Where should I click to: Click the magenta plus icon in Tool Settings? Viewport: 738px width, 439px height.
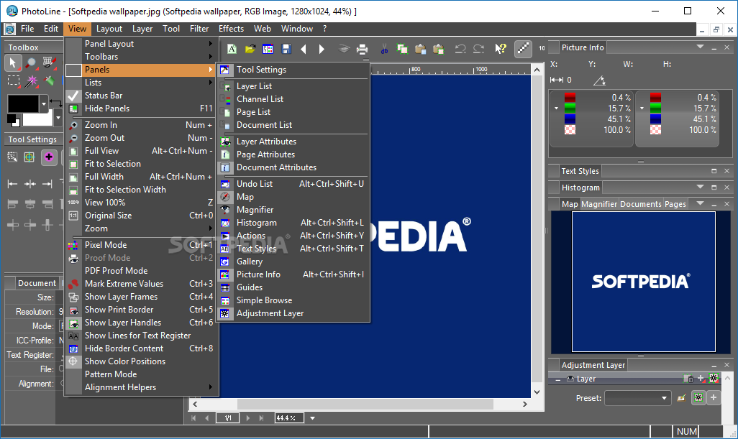click(49, 157)
